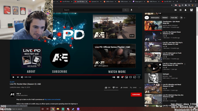This screenshot has height=111, width=198.
Task: Open the create video camera icon
Action: [175, 10]
